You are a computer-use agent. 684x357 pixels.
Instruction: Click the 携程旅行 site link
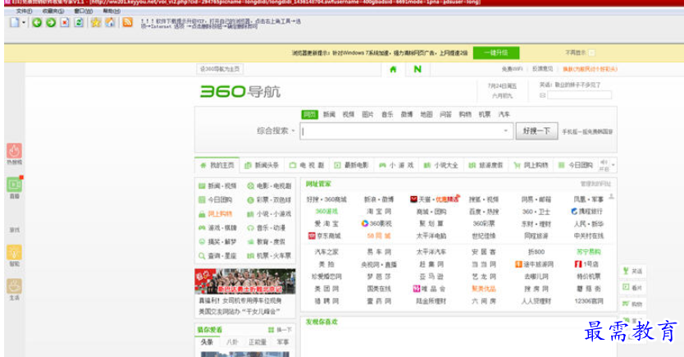pos(587,212)
